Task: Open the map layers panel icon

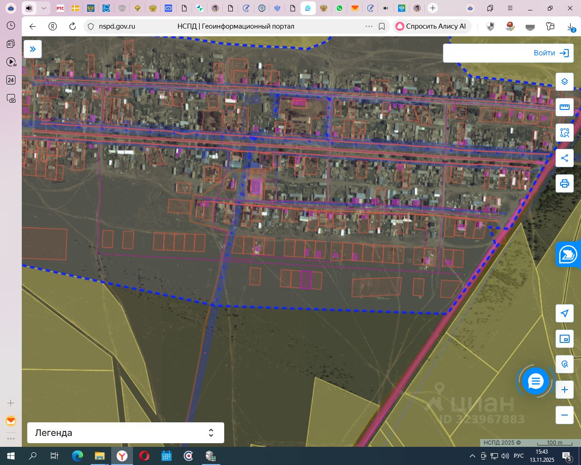Action: click(x=565, y=82)
